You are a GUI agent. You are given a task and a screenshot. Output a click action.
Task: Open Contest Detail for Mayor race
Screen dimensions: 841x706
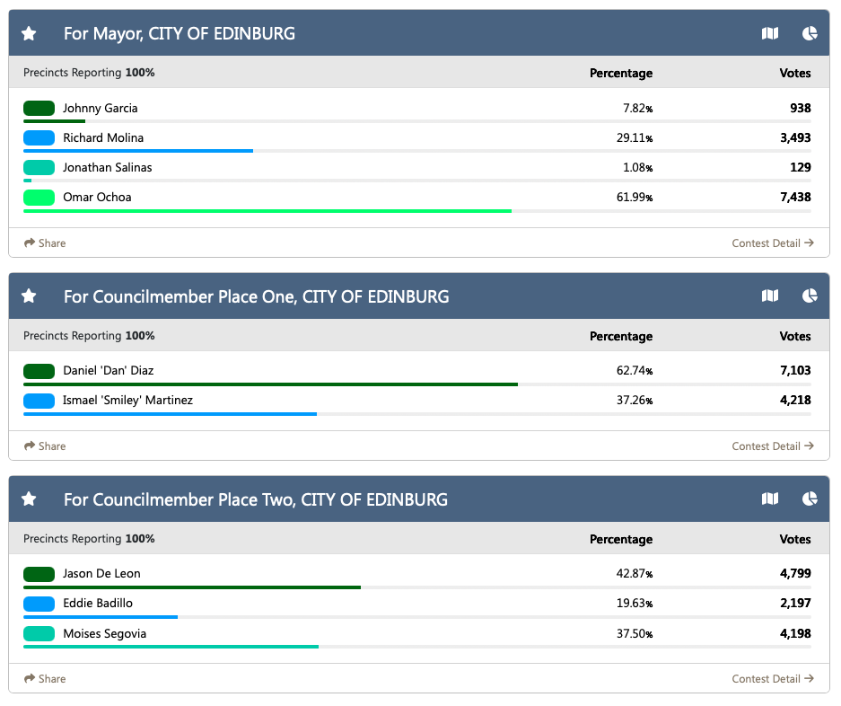772,243
